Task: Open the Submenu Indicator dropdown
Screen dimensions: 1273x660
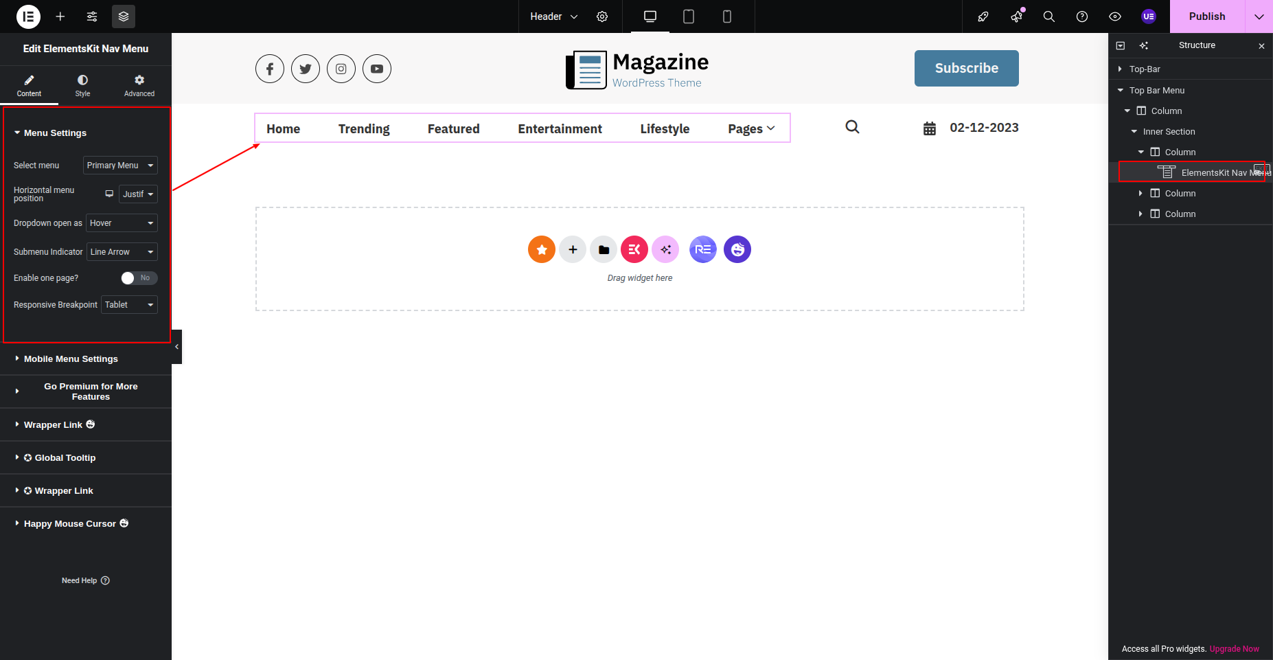Action: tap(122, 252)
